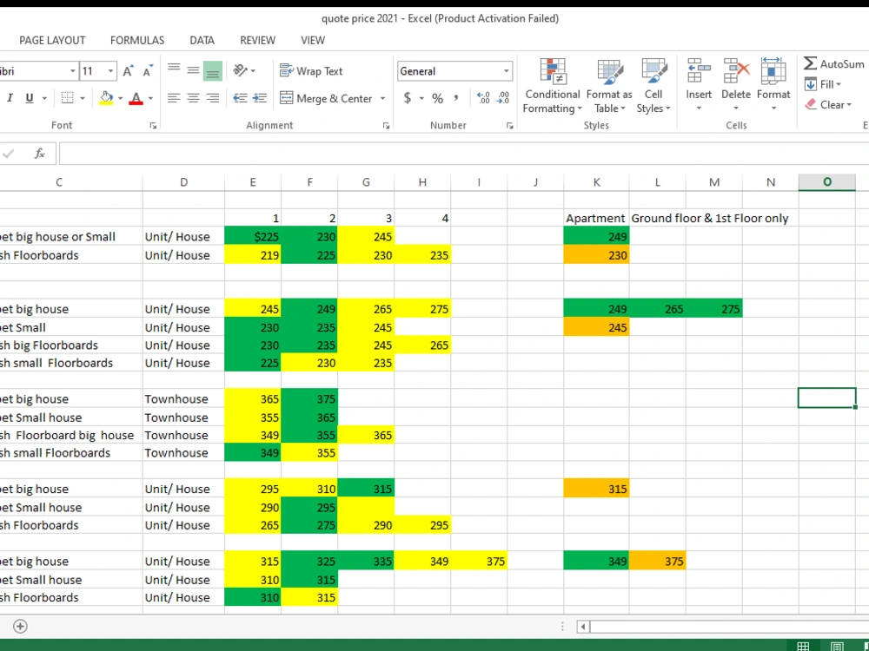Switch to Normal view in status bar
This screenshot has height=651, width=869.
pos(803,646)
